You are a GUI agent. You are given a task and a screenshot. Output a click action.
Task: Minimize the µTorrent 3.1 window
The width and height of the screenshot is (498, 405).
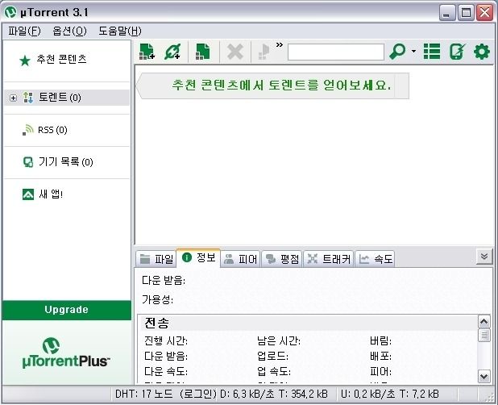tap(447, 13)
